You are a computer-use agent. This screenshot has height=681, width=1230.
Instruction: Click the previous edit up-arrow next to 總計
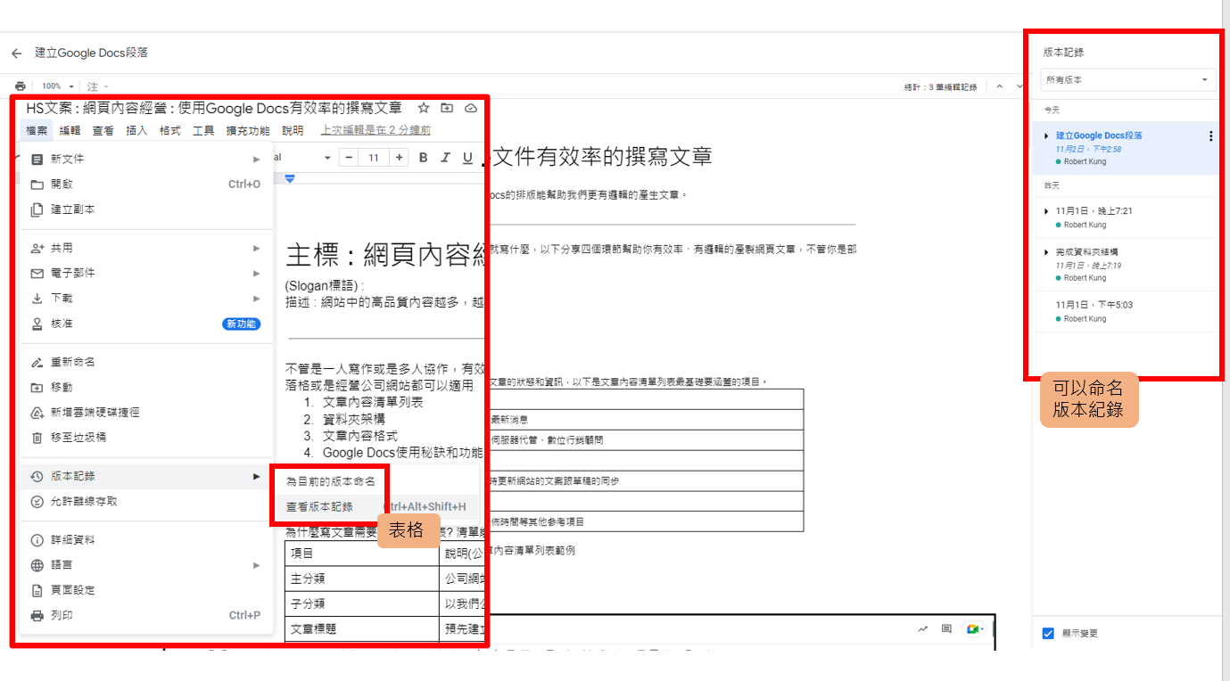[998, 86]
